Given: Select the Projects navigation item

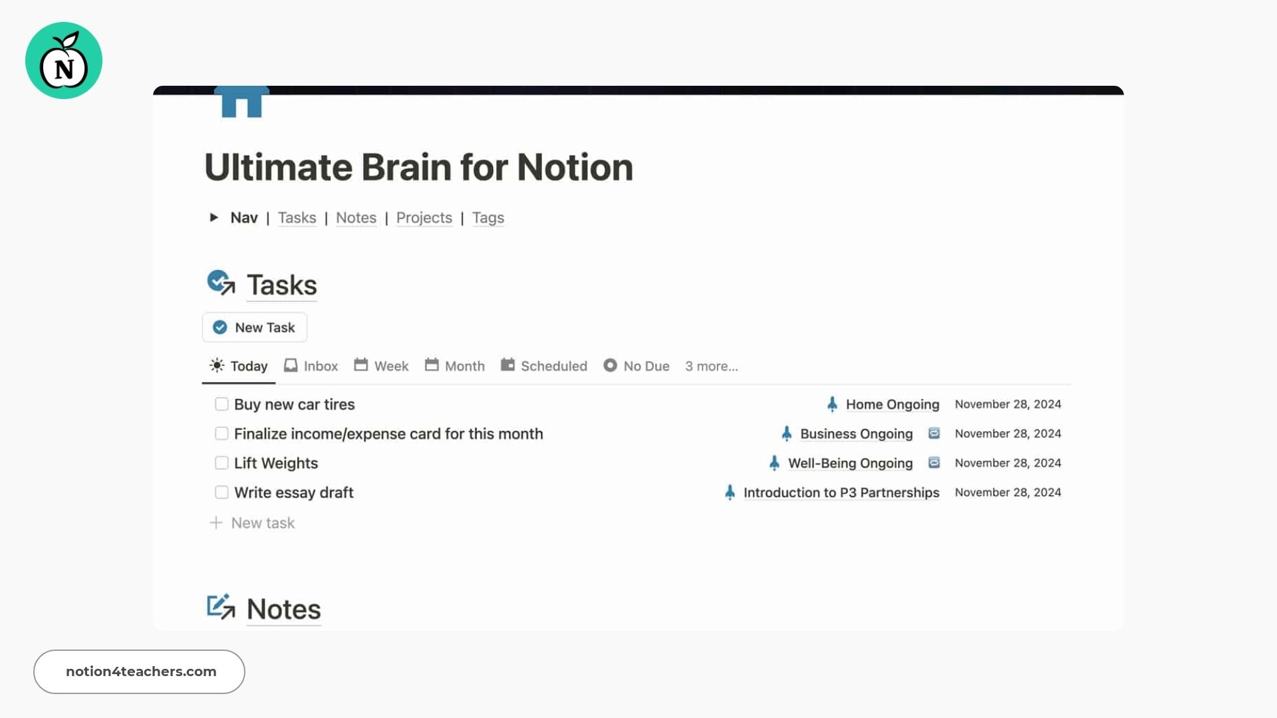Looking at the screenshot, I should [x=424, y=217].
